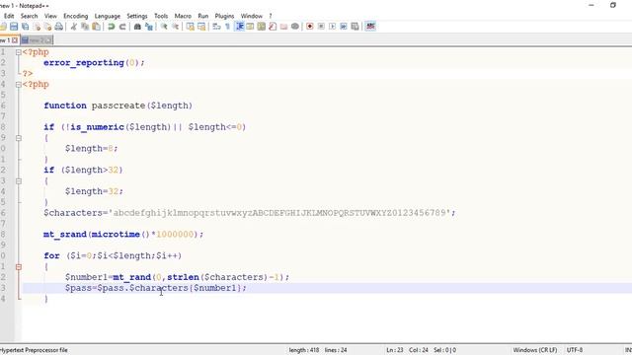Open the Replace dialog icon
This screenshot has width=632, height=355.
pos(149,27)
